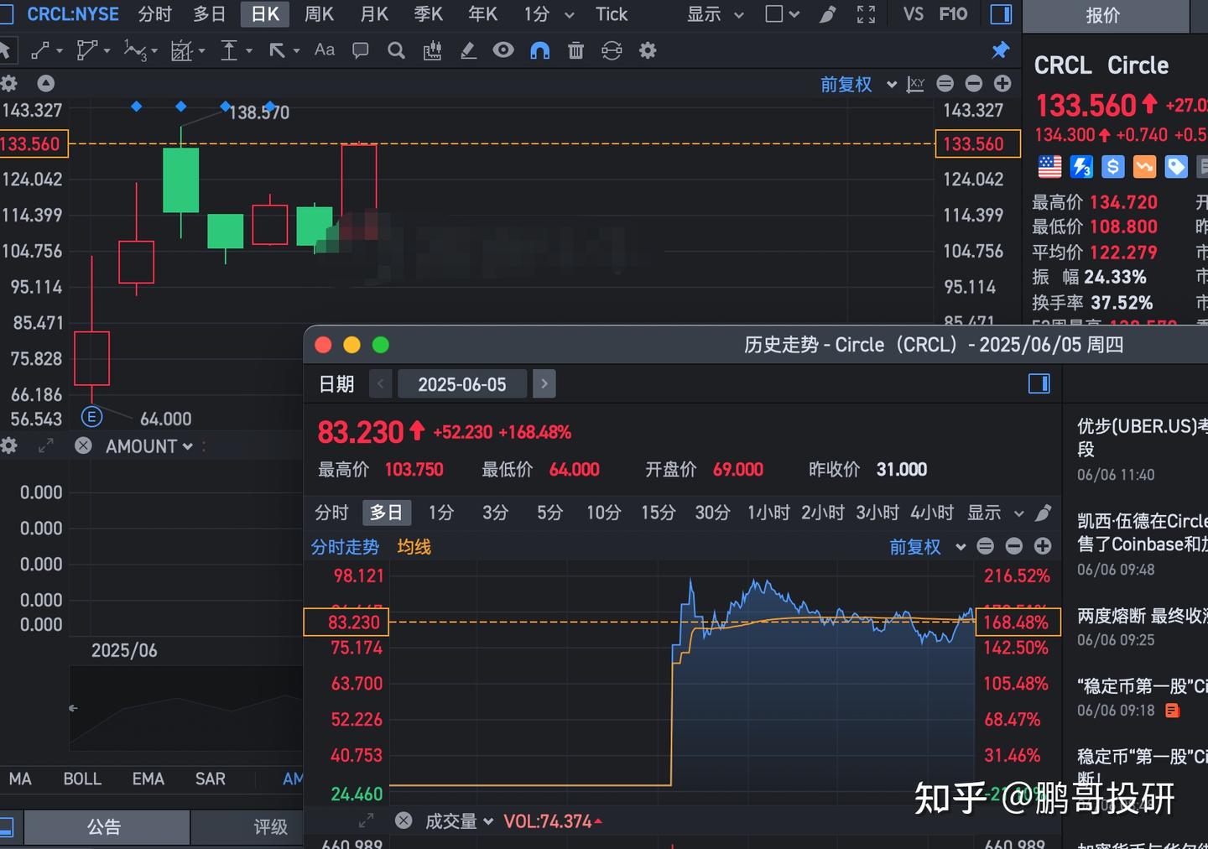Select the 年K tab
The height and width of the screenshot is (849, 1208).
coord(482,14)
